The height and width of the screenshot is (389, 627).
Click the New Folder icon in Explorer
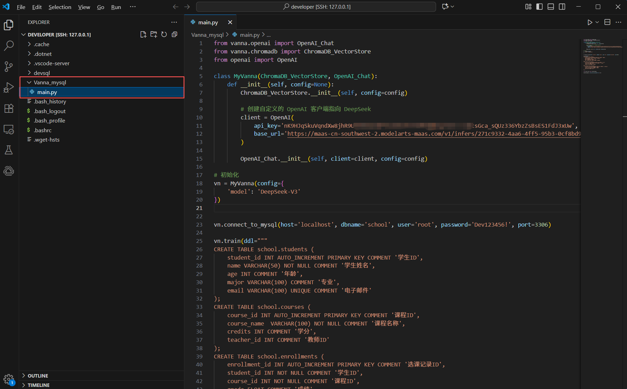pyautogui.click(x=154, y=34)
